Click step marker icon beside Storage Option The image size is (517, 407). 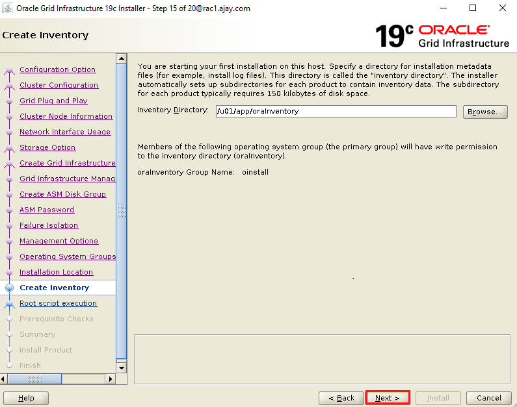pos(10,148)
